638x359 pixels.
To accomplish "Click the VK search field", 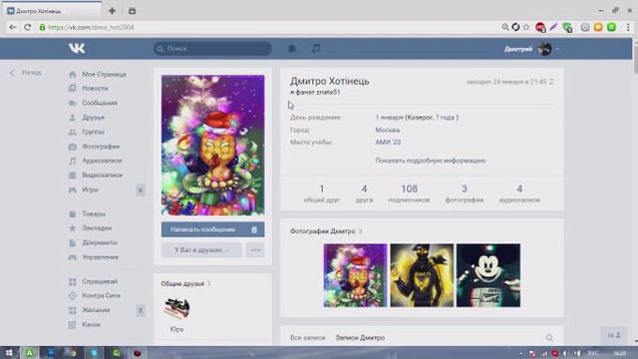I will click(212, 49).
